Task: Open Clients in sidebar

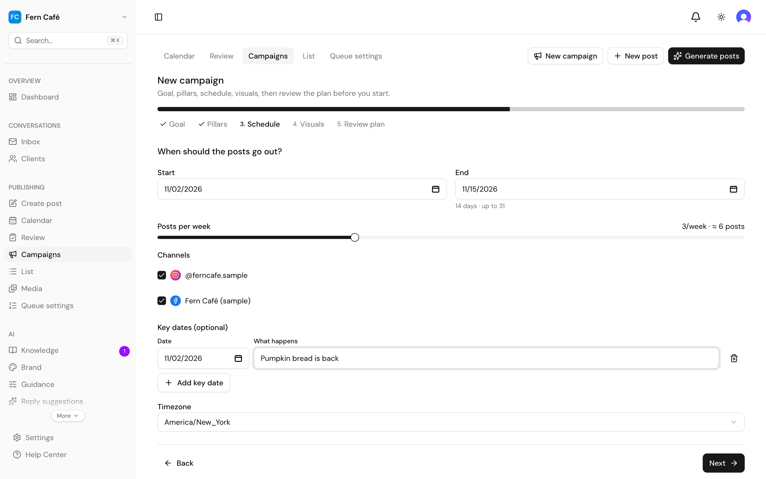Action: pos(68,159)
